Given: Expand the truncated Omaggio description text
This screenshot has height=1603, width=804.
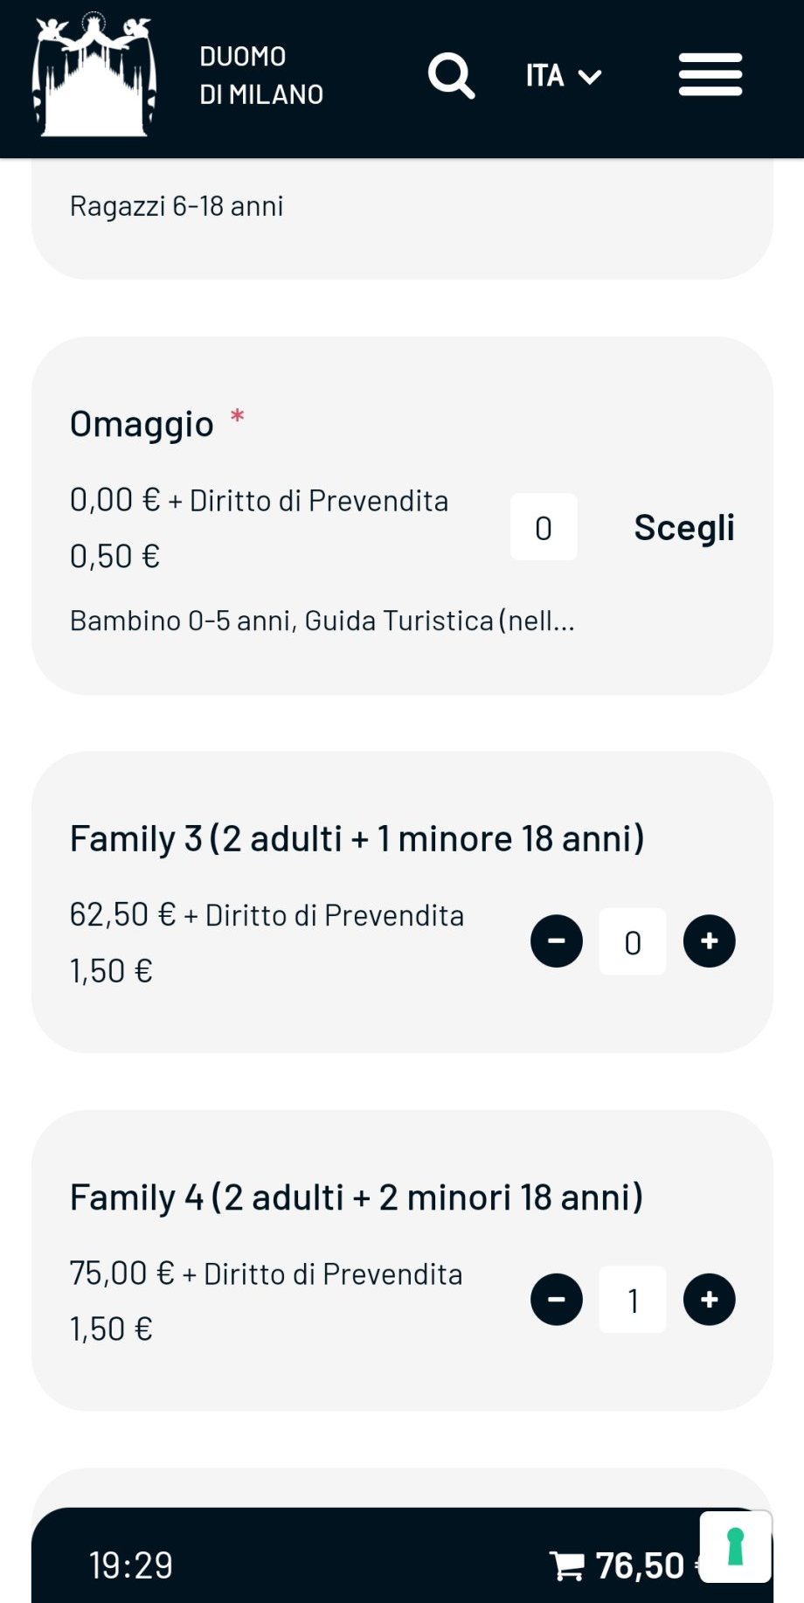Looking at the screenshot, I should (x=322, y=621).
